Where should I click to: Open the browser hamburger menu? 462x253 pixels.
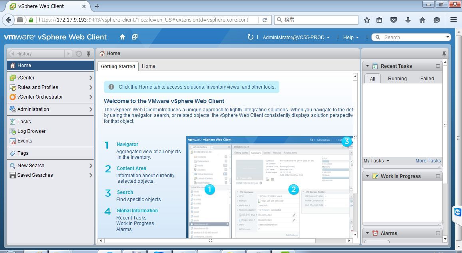(x=454, y=20)
